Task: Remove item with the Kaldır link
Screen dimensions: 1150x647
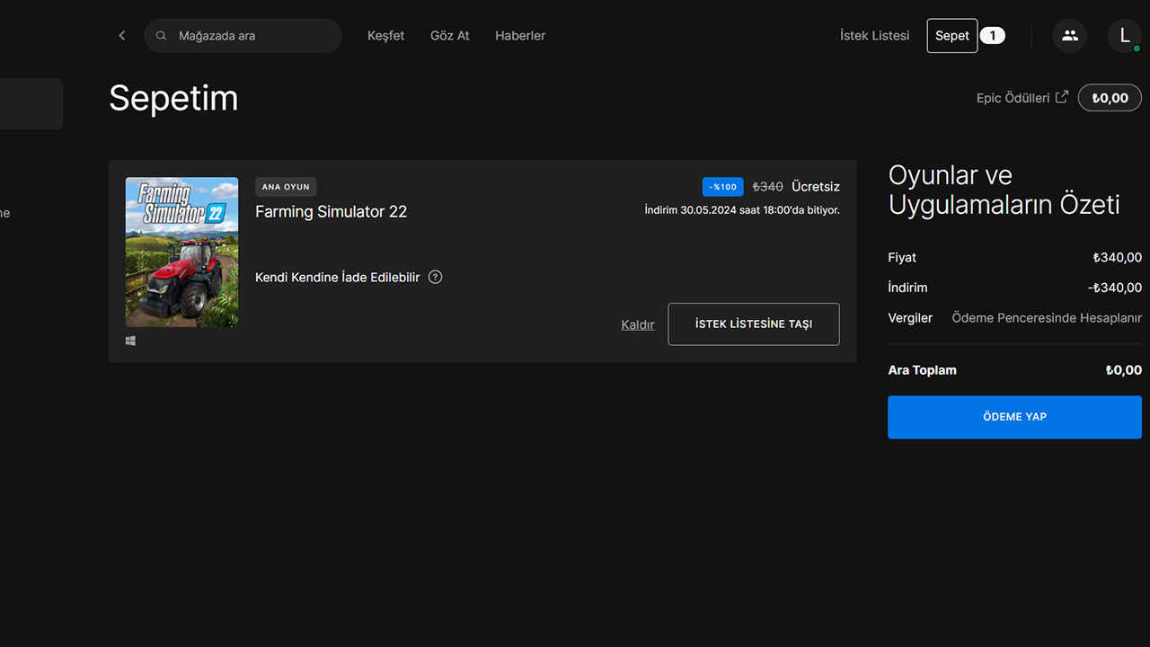Action: pyautogui.click(x=638, y=324)
